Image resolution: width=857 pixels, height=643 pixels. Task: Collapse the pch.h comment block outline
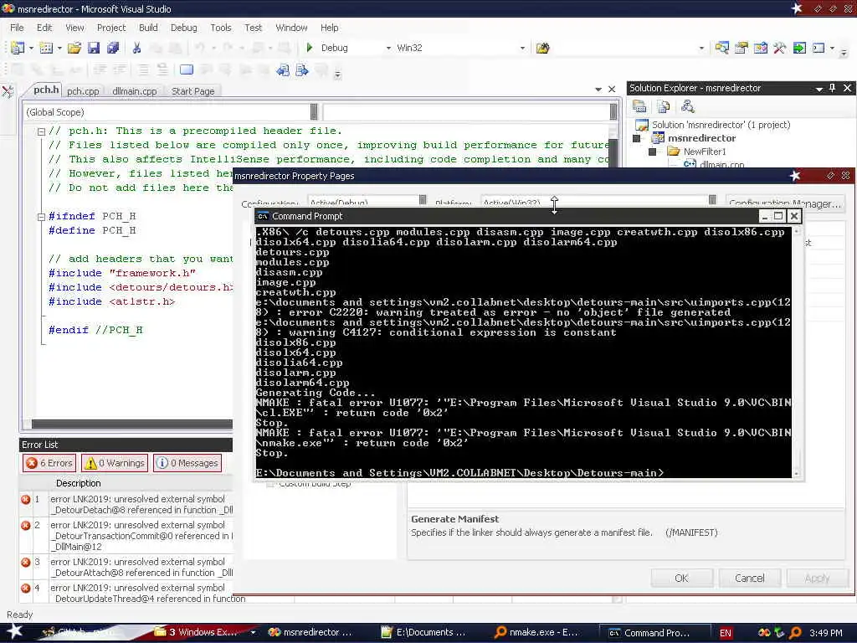click(x=41, y=131)
